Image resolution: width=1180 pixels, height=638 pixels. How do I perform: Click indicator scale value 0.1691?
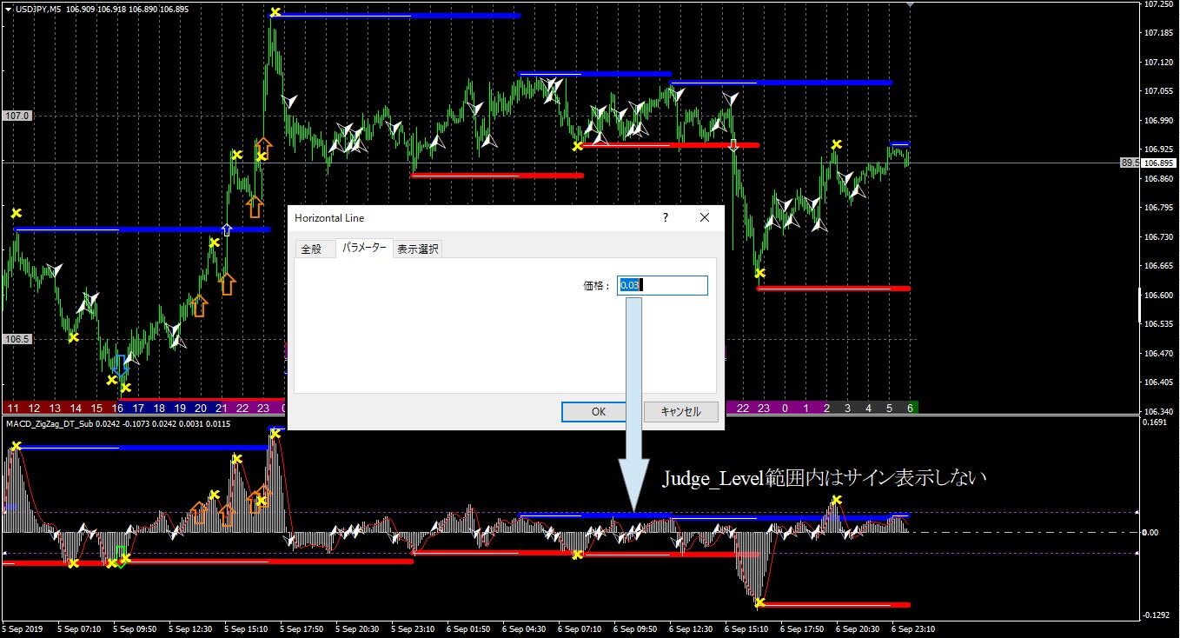pos(1156,423)
